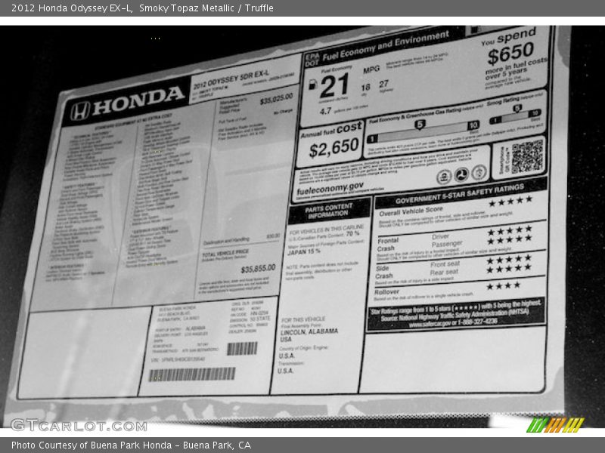Image resolution: width=605 pixels, height=453 pixels.
Task: Click the middle circular agency seal
Action: (x=461, y=174)
